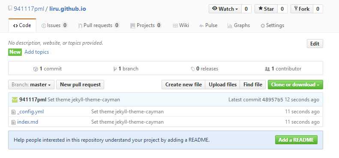The height and width of the screenshot is (158, 339).
Task: Open the 941117pml commit author name link
Action: (33, 100)
